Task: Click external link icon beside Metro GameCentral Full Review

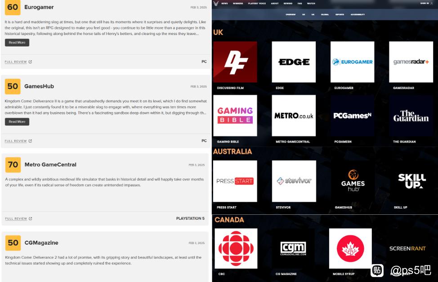Action: 31,218
